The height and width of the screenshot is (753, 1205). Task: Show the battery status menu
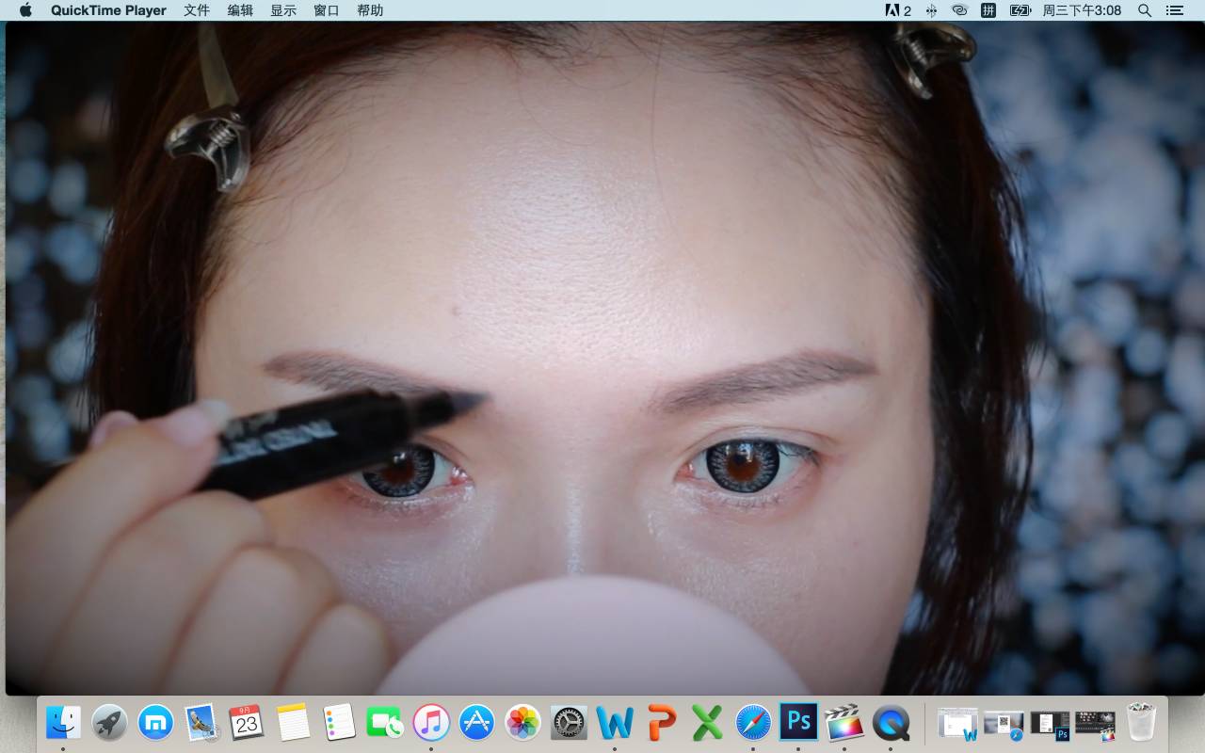pos(1020,10)
